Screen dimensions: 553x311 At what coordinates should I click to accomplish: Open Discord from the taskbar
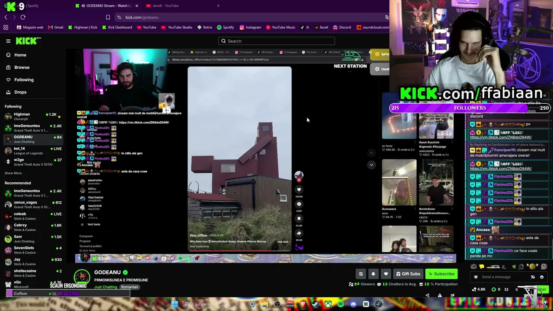tap(353, 304)
